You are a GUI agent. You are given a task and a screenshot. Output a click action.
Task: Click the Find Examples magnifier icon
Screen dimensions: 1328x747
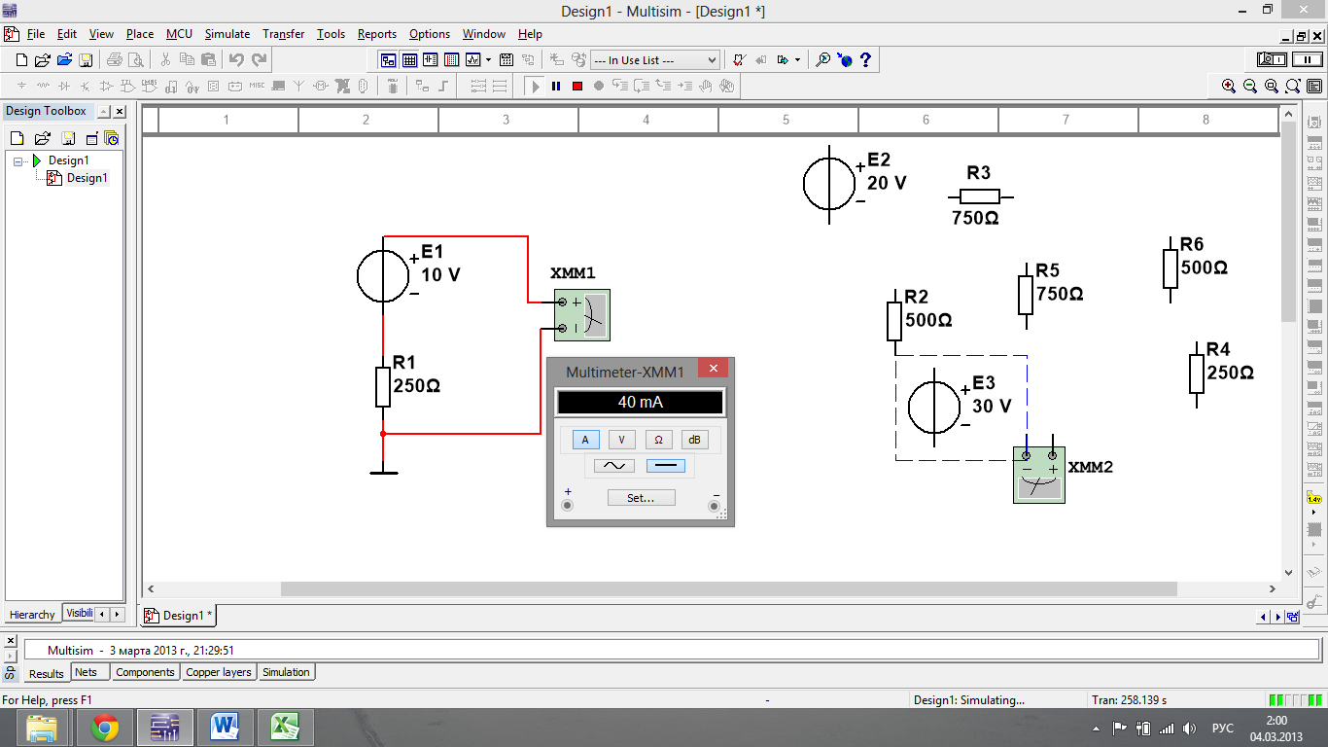pyautogui.click(x=822, y=60)
